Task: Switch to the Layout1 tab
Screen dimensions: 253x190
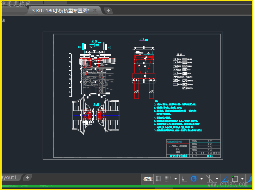Action: pos(9,177)
